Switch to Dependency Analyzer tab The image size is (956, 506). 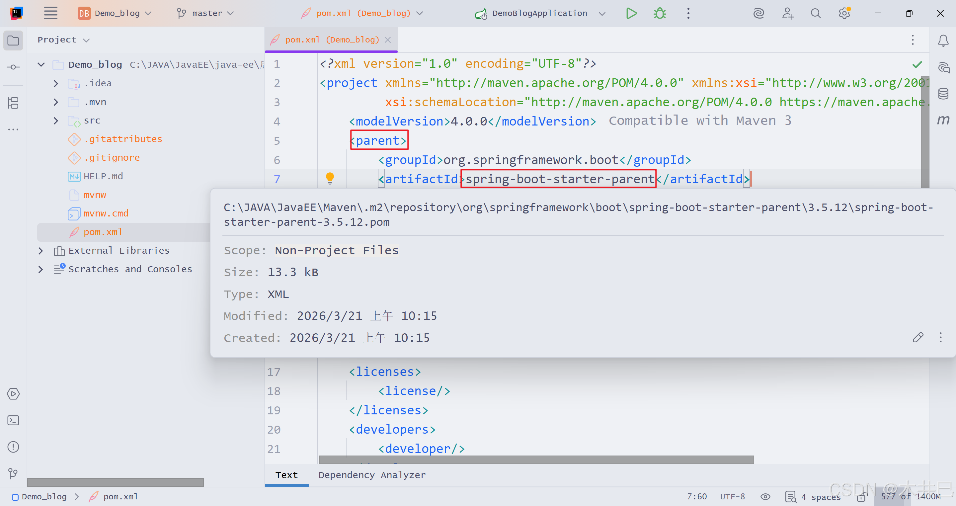[372, 475]
